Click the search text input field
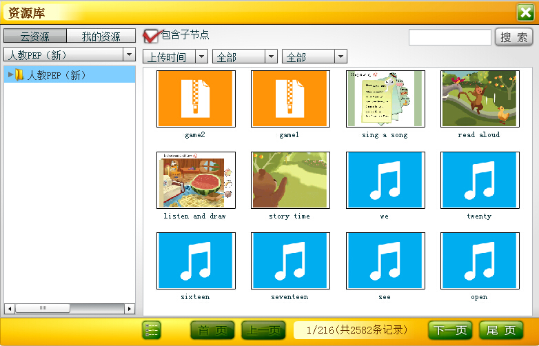 coord(449,37)
